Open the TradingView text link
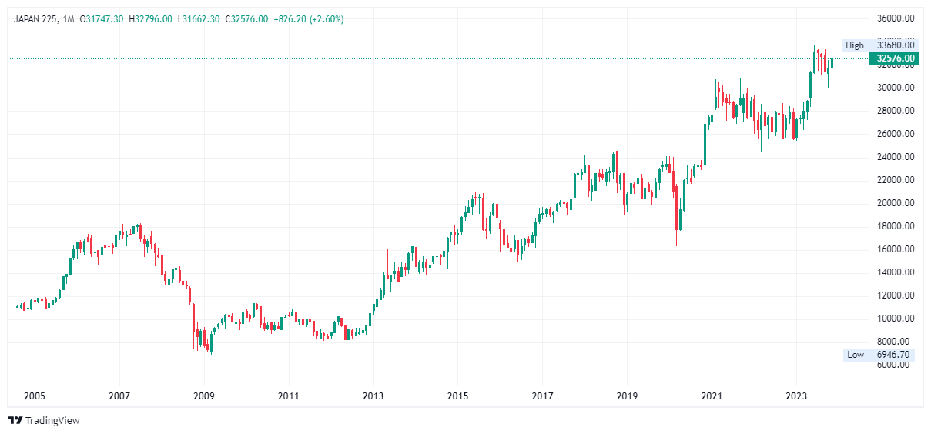This screenshot has width=931, height=434. (x=52, y=421)
